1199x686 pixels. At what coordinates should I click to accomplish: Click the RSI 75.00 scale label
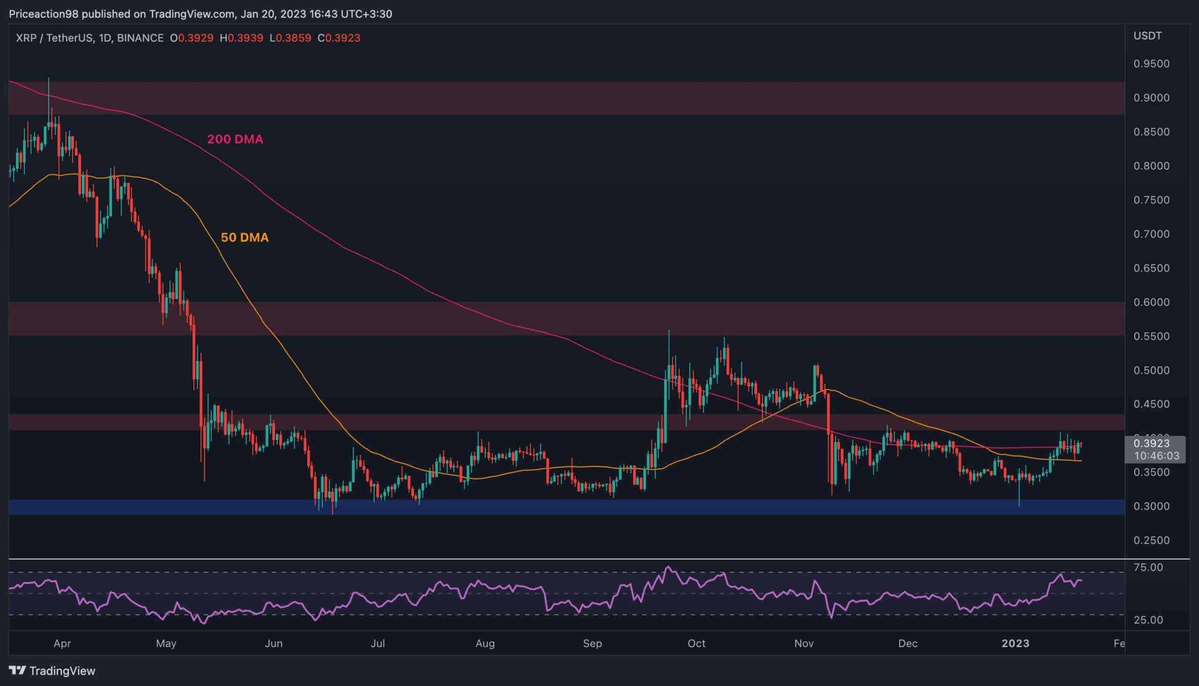click(1148, 567)
